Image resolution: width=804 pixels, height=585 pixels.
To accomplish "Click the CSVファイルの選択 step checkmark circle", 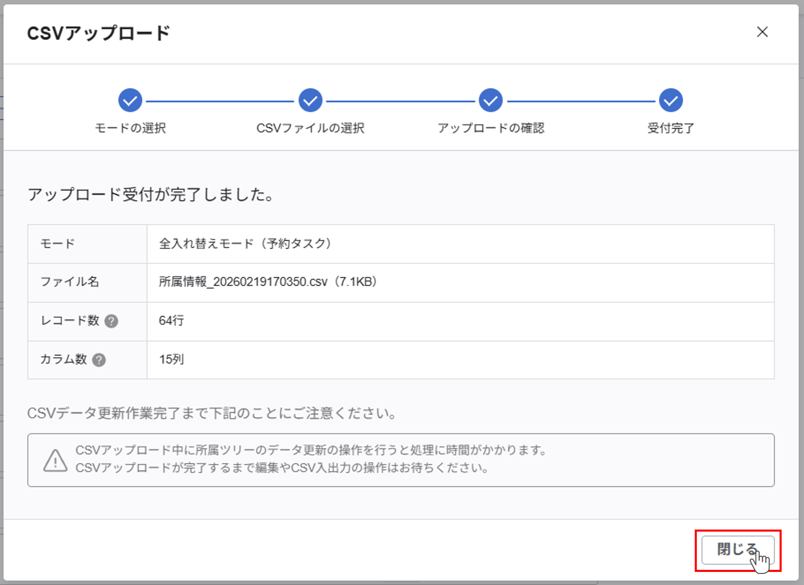I will pyautogui.click(x=310, y=101).
